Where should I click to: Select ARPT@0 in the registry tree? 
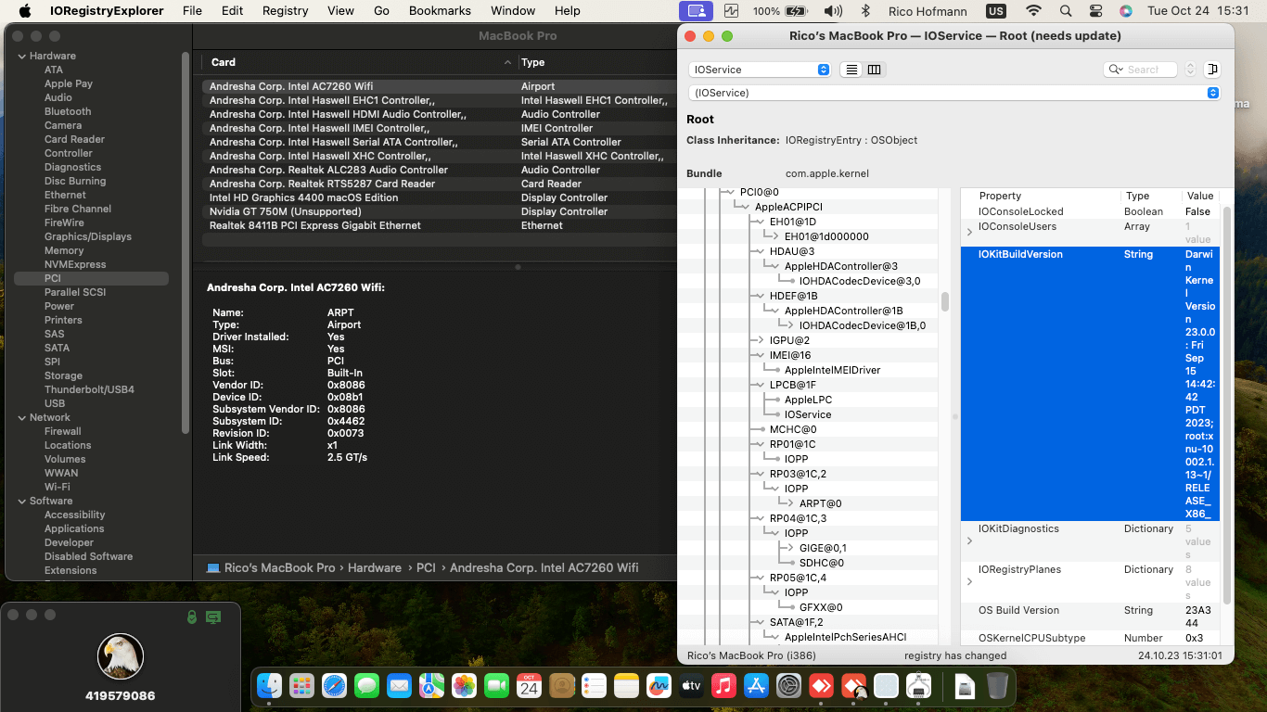821,503
